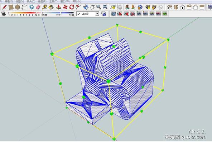Open the 视图(V) menu
The width and height of the screenshot is (212, 142).
pos(20,1)
